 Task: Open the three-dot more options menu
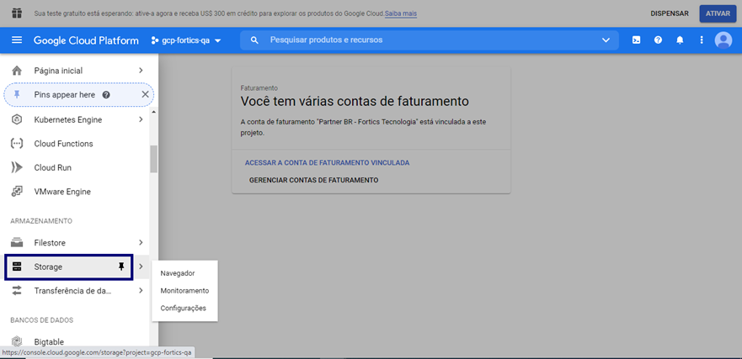click(702, 40)
